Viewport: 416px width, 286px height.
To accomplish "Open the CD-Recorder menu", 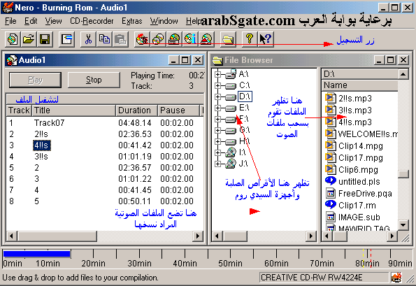I will pos(92,21).
